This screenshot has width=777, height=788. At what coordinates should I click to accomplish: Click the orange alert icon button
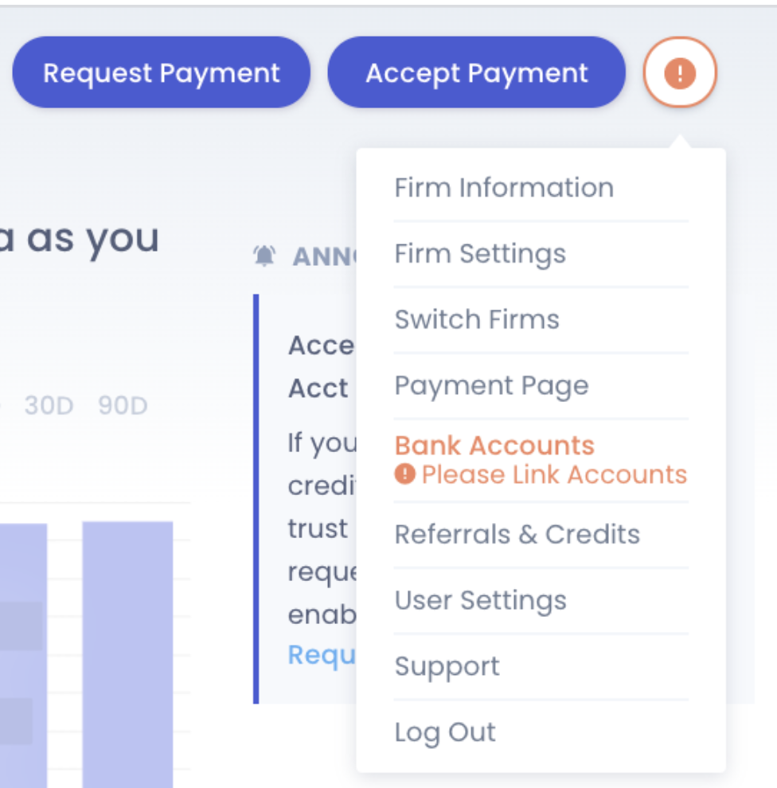click(x=680, y=73)
